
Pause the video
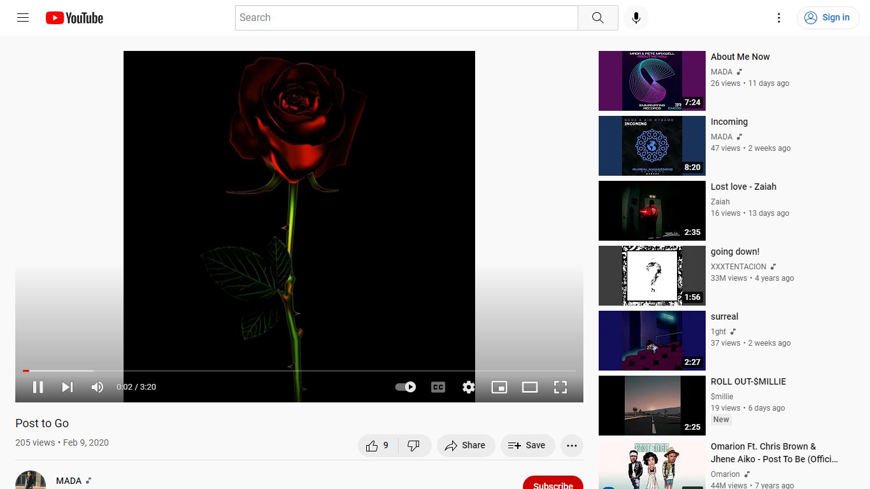(x=38, y=387)
